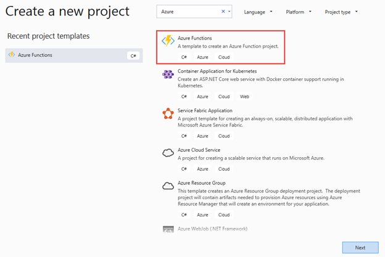Click the Web tag under Kubernetes template
This screenshot has width=385, height=257.
pyautogui.click(x=244, y=97)
